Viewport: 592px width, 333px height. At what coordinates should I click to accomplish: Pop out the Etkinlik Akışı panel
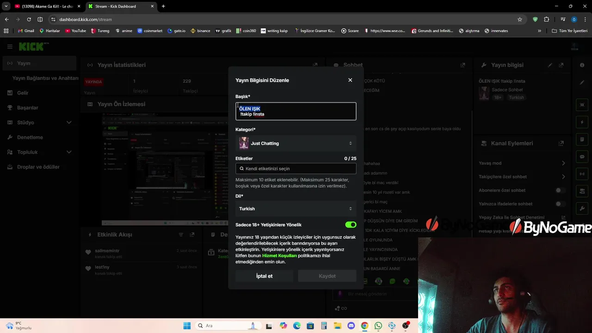coord(192,235)
